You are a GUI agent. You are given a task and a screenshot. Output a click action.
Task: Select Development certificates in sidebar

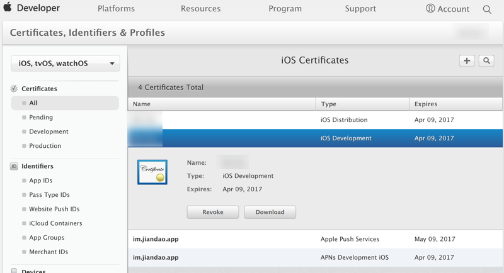pos(49,131)
